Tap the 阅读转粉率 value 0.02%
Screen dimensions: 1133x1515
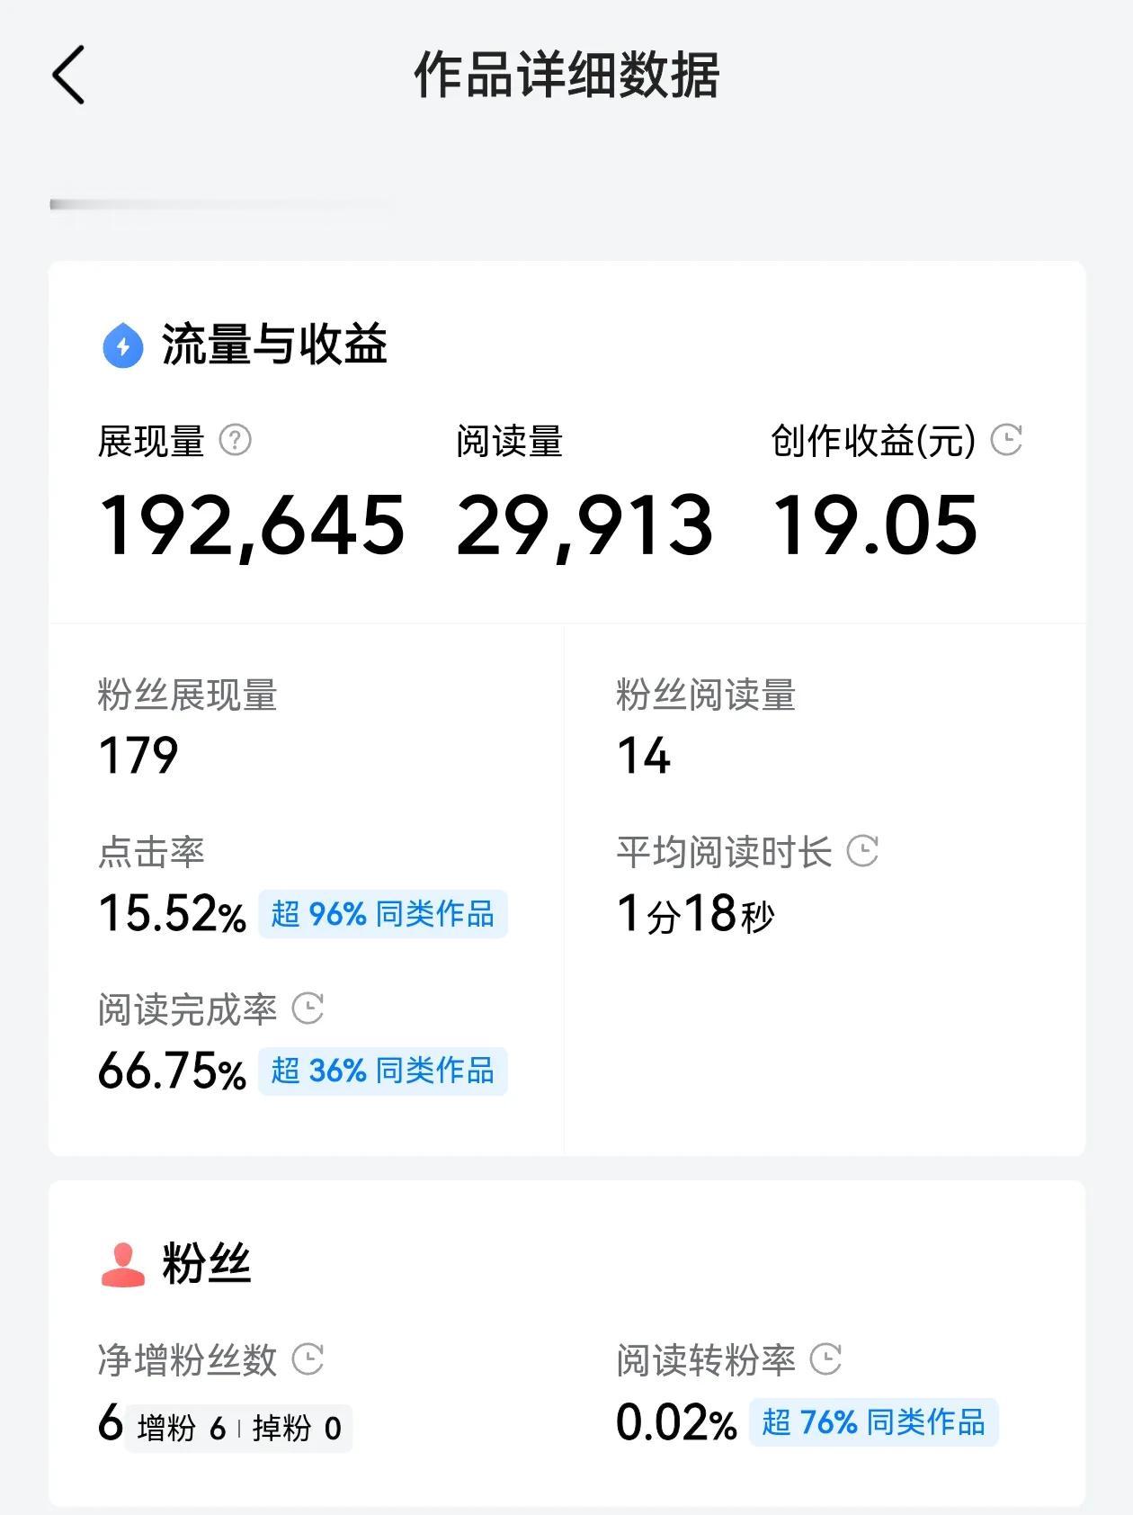677,1423
